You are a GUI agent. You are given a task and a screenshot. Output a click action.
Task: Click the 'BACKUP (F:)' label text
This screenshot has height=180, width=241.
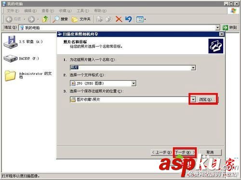29,59
